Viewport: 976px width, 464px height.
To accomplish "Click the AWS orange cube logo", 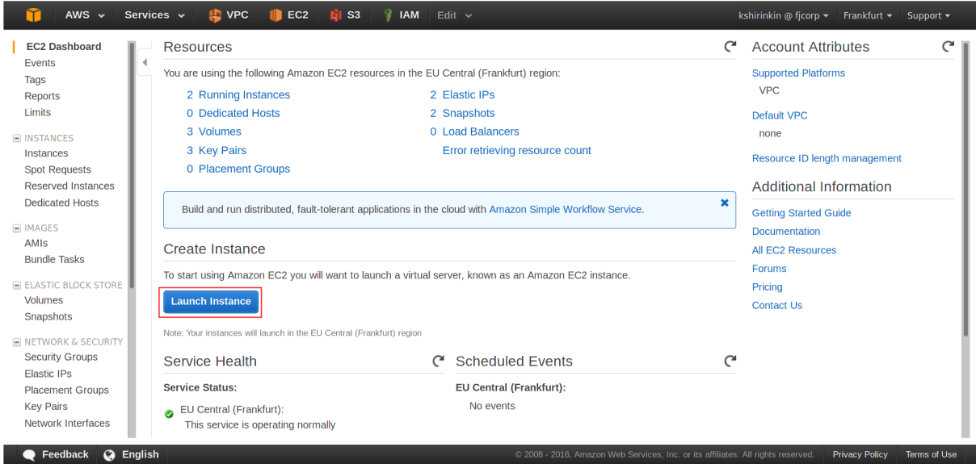I will [33, 15].
